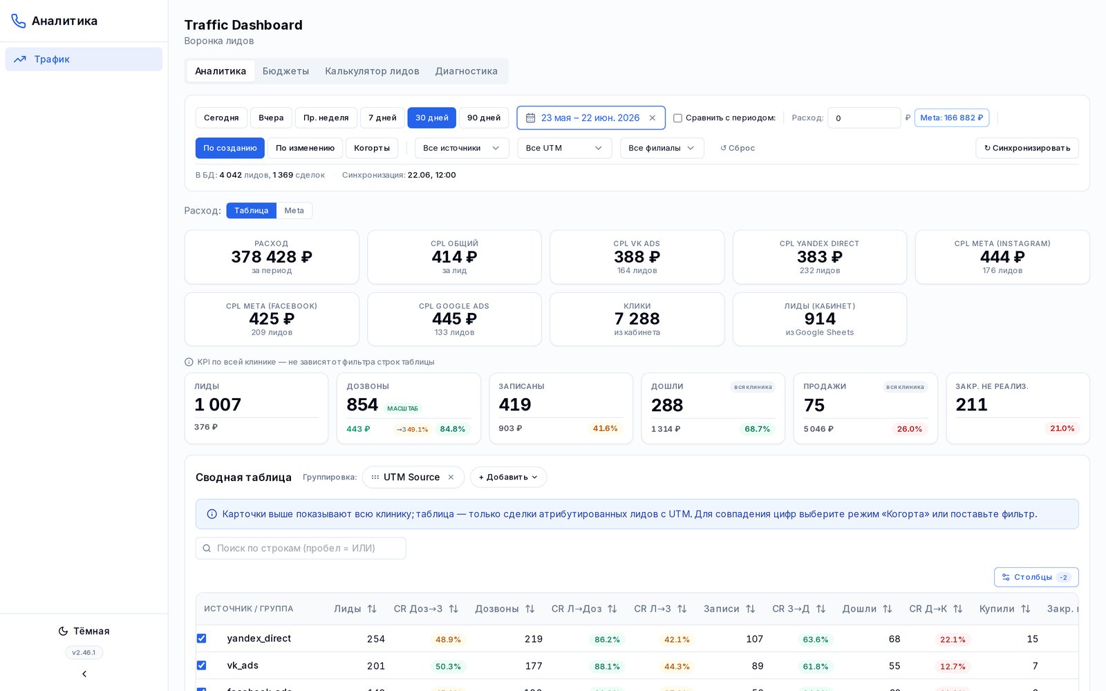This screenshot has height=691, width=1106.
Task: Toggle Тёмная theme
Action: (x=84, y=631)
